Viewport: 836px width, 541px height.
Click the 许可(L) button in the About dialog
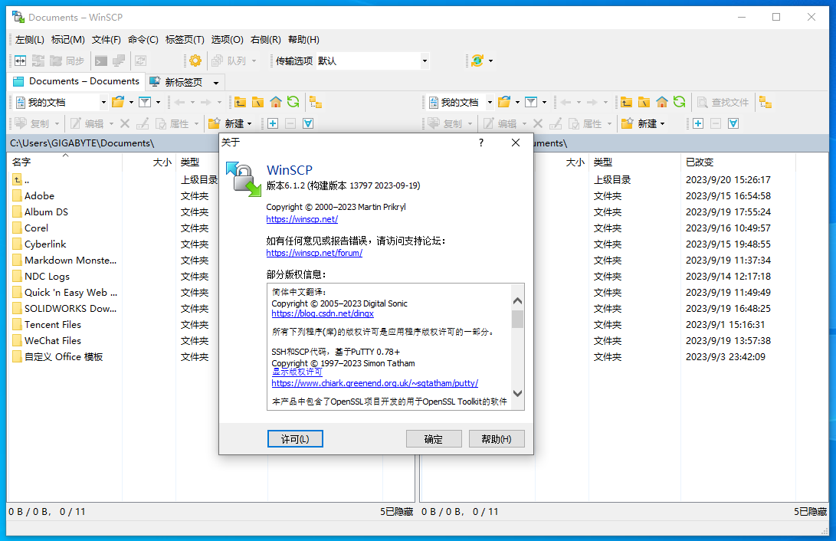point(295,439)
